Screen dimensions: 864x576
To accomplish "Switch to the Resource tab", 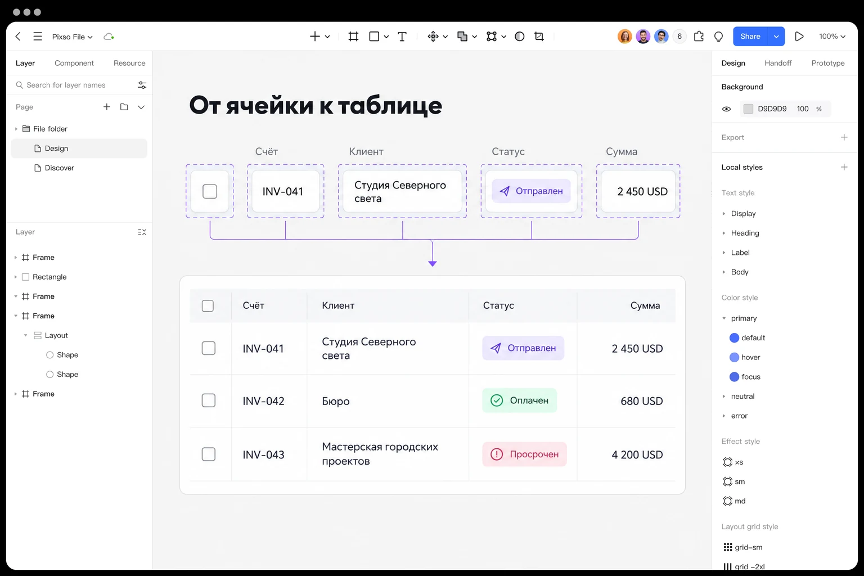I will pos(129,63).
